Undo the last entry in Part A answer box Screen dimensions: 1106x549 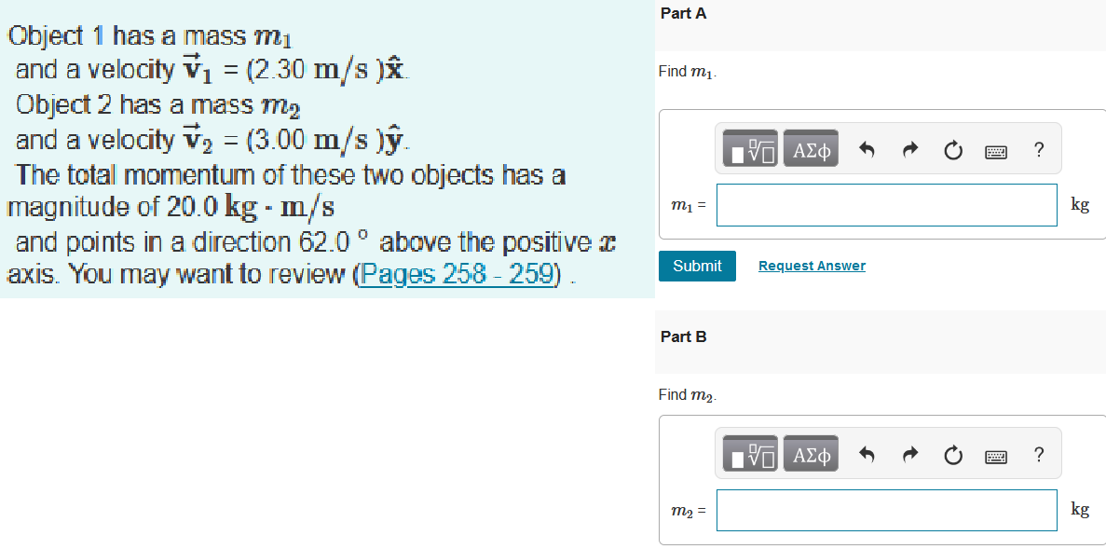[x=867, y=148]
